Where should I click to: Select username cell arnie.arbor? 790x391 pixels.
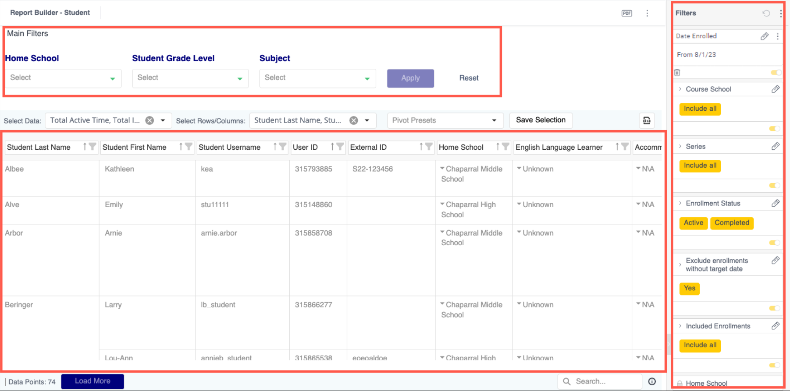point(242,260)
